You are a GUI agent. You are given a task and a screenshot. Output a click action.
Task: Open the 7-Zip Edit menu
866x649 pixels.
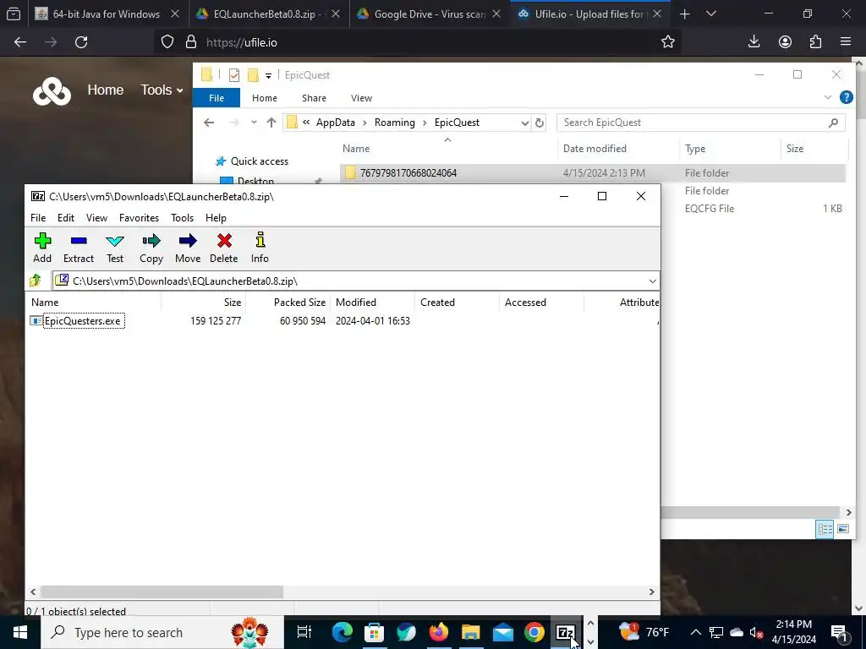tap(66, 218)
